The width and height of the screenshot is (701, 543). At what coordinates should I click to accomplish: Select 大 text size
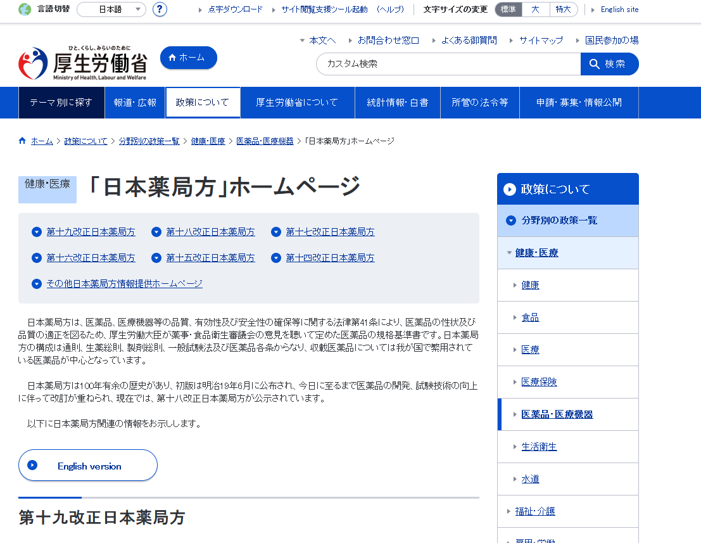tap(535, 10)
